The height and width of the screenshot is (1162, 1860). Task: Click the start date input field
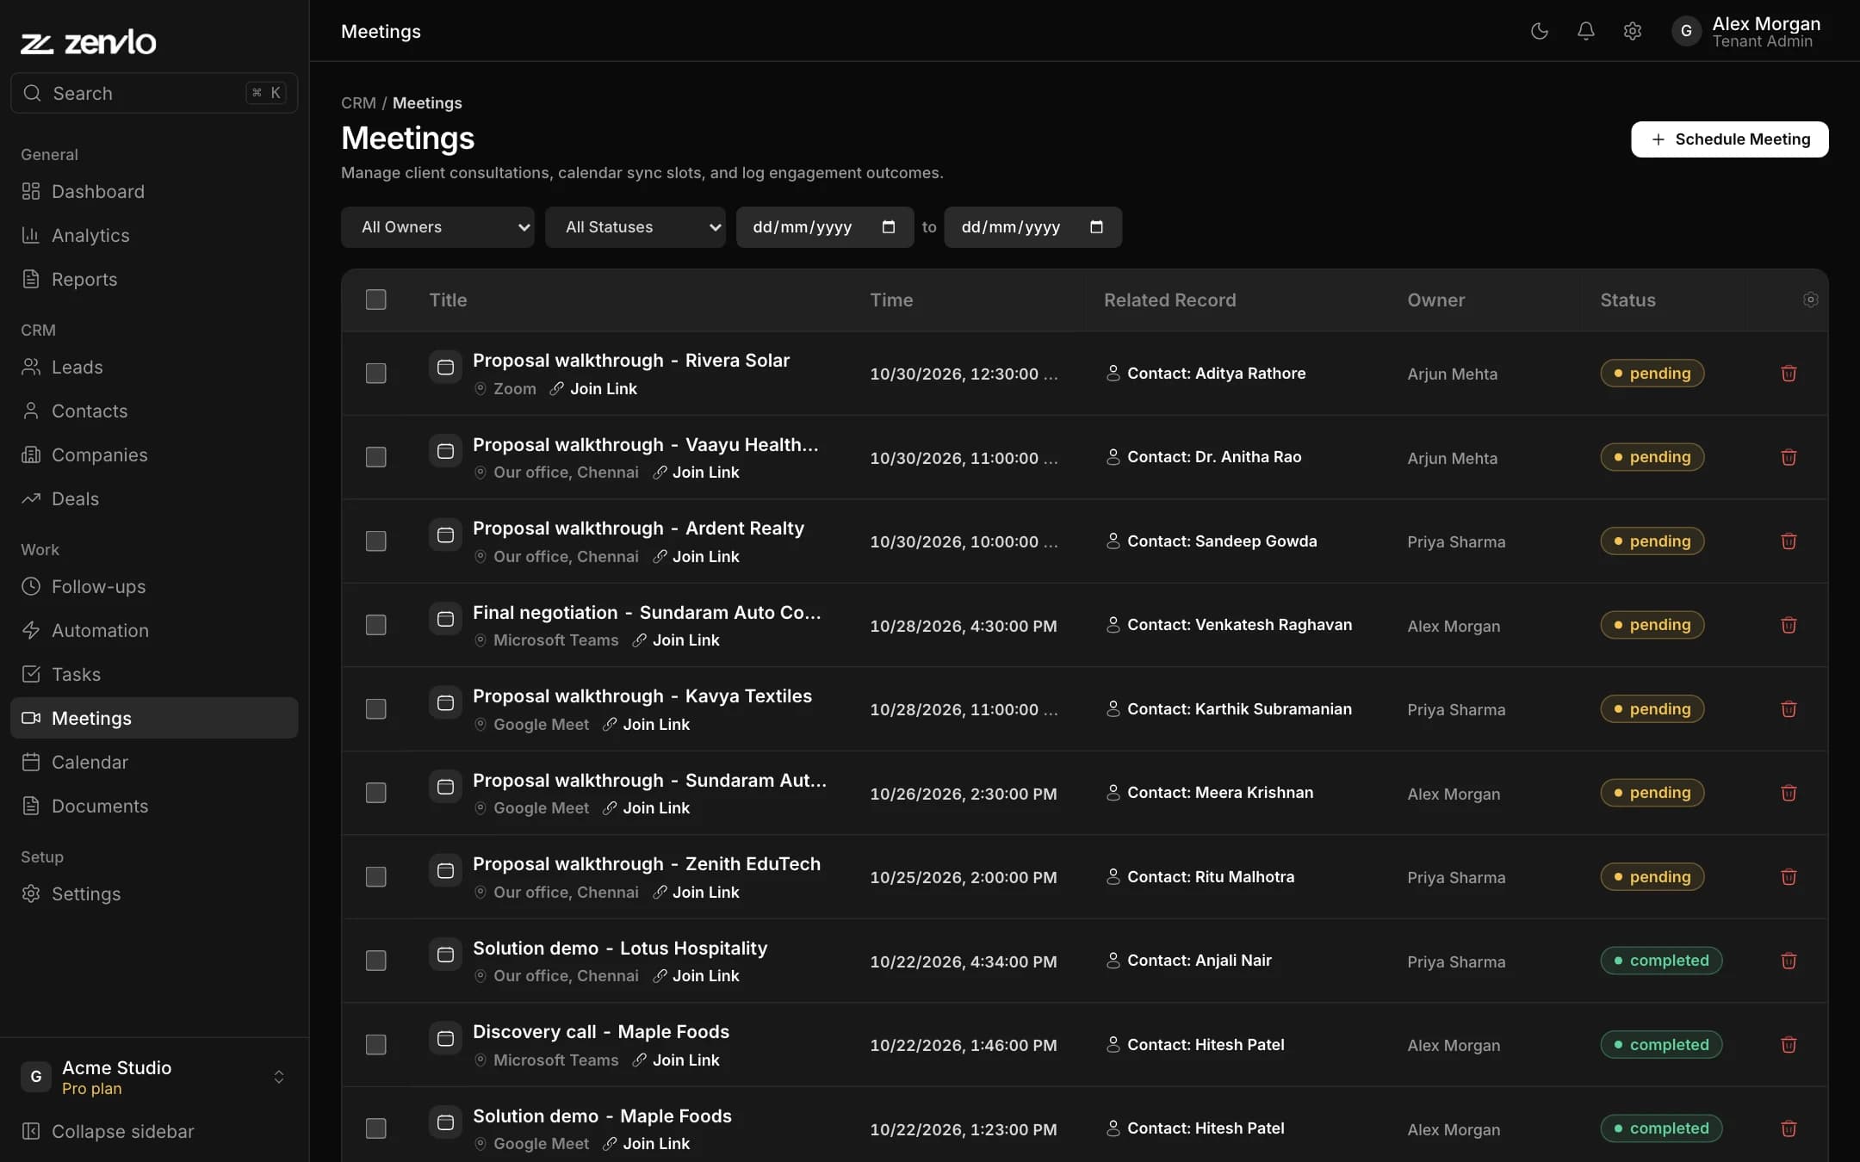click(825, 227)
